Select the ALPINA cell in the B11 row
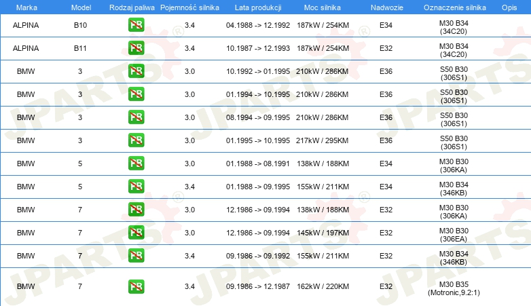 (x=26, y=48)
